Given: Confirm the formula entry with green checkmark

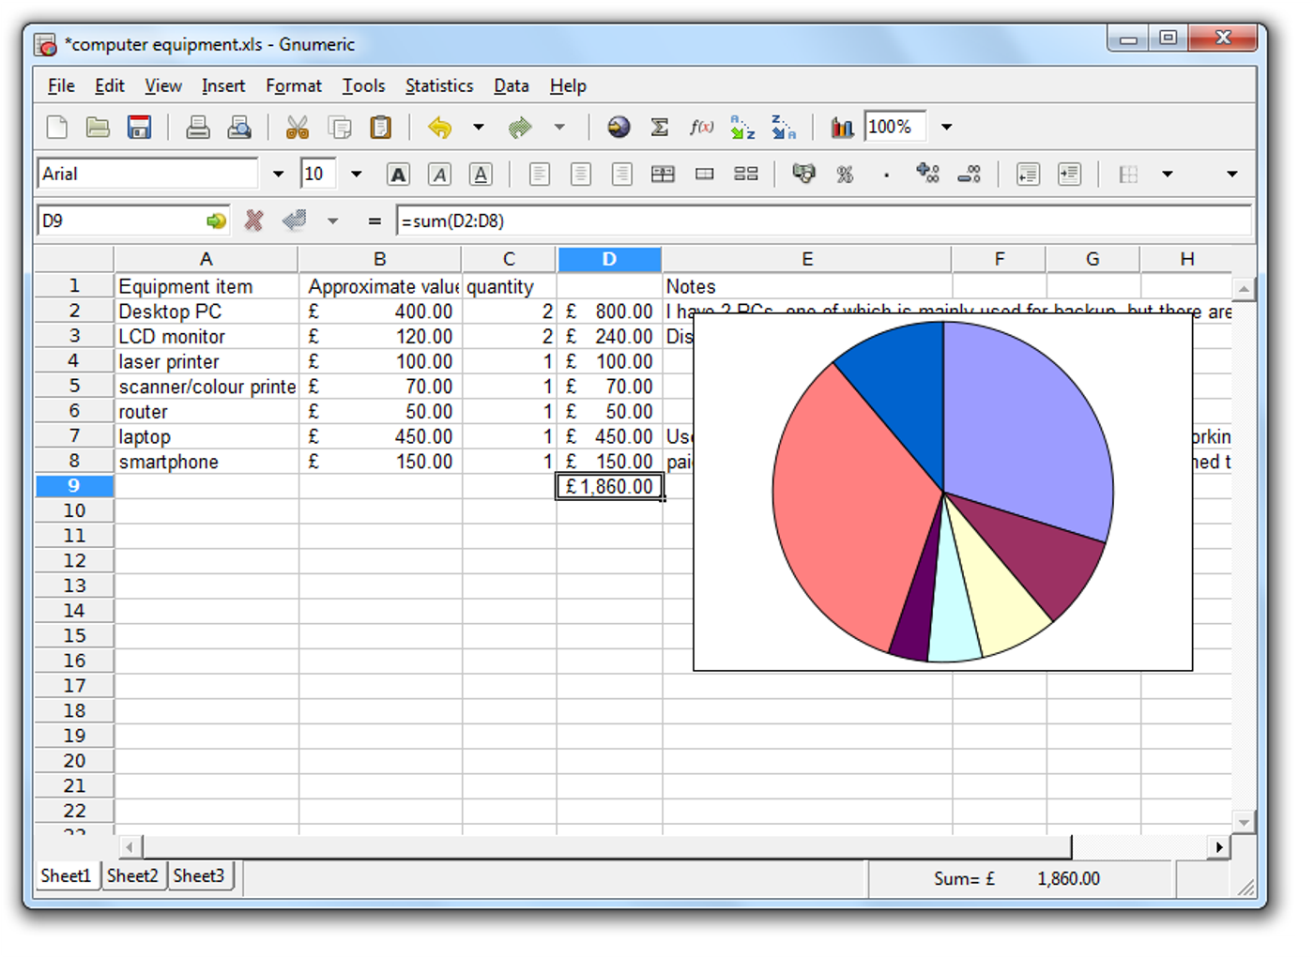Looking at the screenshot, I should pyautogui.click(x=294, y=220).
